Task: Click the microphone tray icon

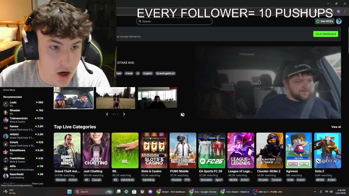Action: 321,192
